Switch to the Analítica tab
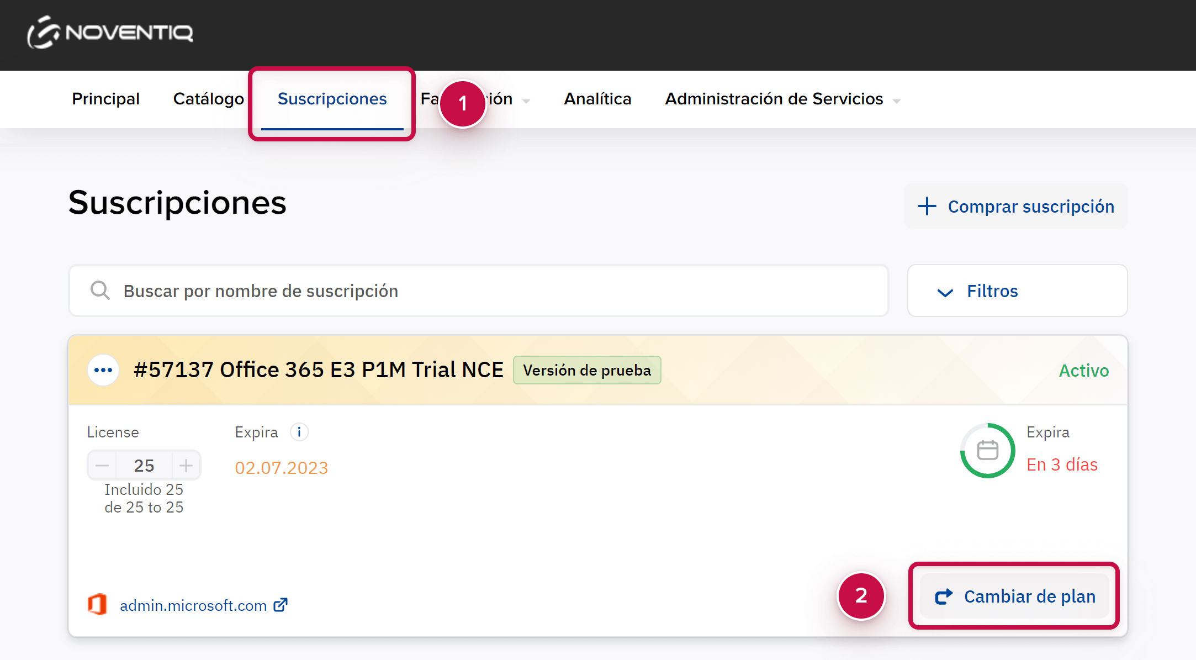The image size is (1196, 660). 597,99
